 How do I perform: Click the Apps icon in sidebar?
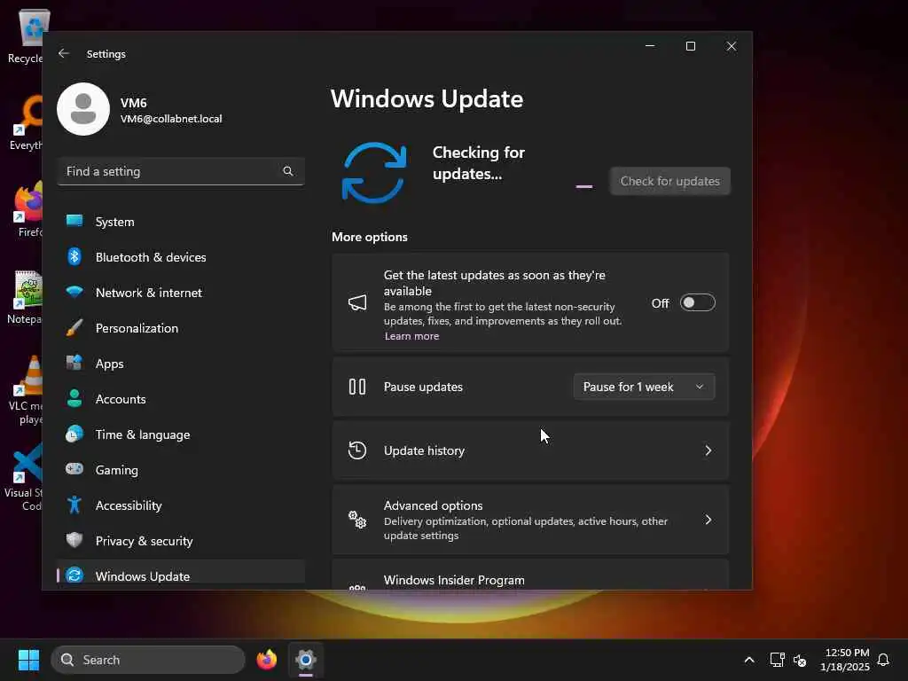[x=74, y=363]
